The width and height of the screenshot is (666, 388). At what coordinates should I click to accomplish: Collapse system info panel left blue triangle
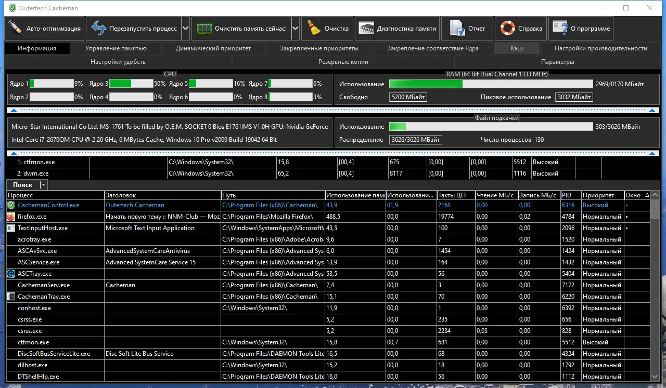point(14,153)
